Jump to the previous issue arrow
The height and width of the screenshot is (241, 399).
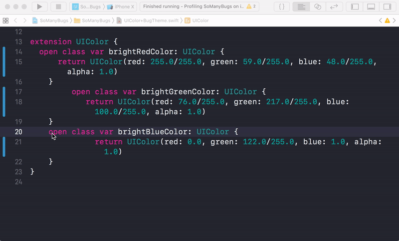coord(381,20)
